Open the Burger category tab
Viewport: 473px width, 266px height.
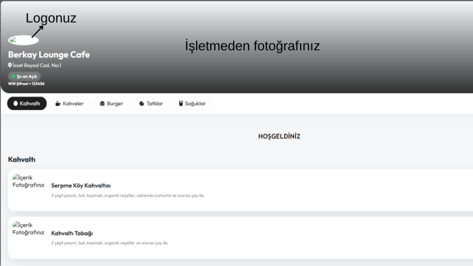point(111,103)
